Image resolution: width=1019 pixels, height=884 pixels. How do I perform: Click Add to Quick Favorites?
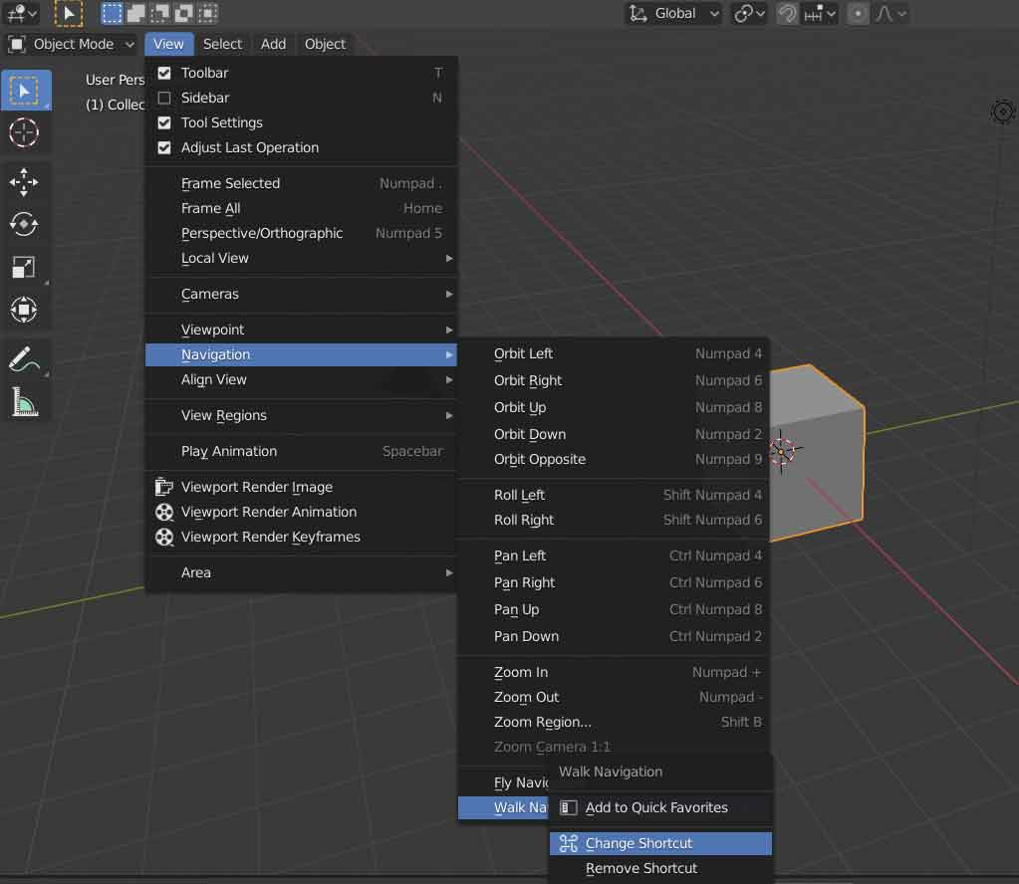[655, 807]
